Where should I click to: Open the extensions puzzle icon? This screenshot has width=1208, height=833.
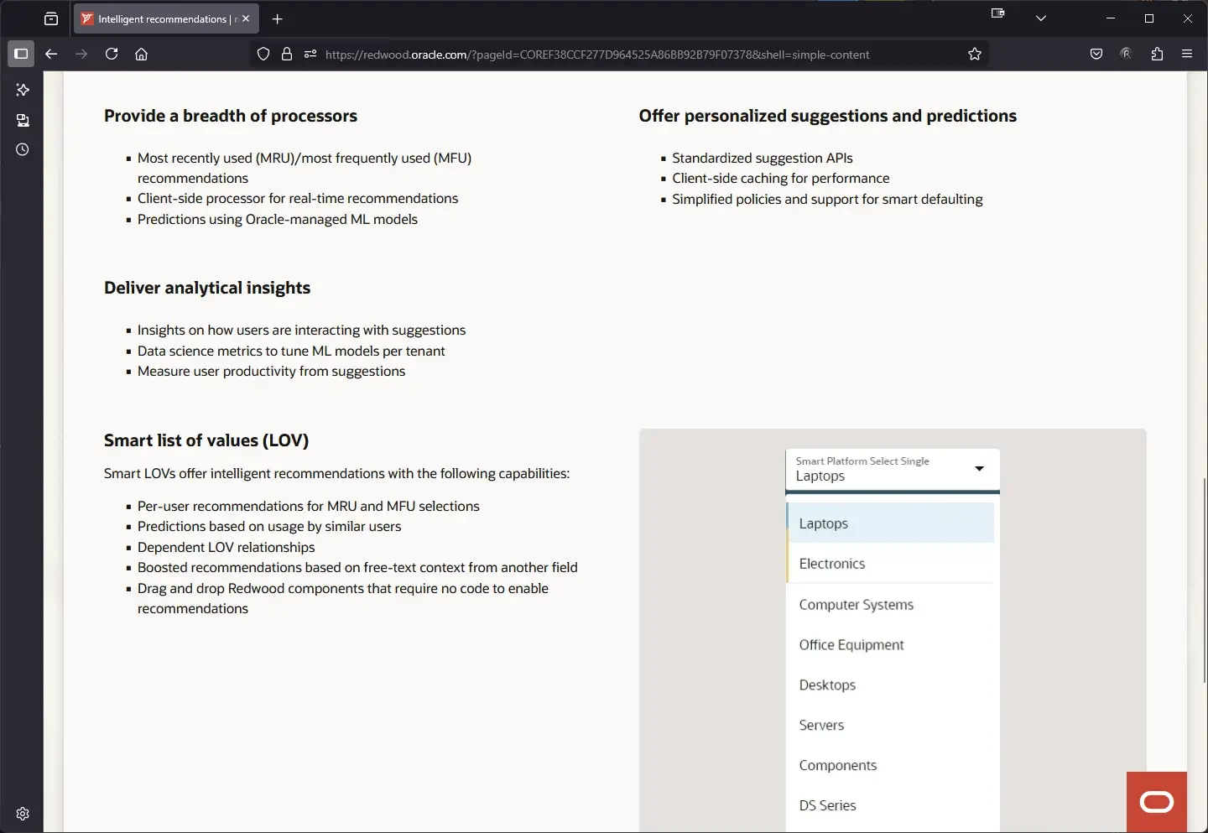(x=1157, y=54)
